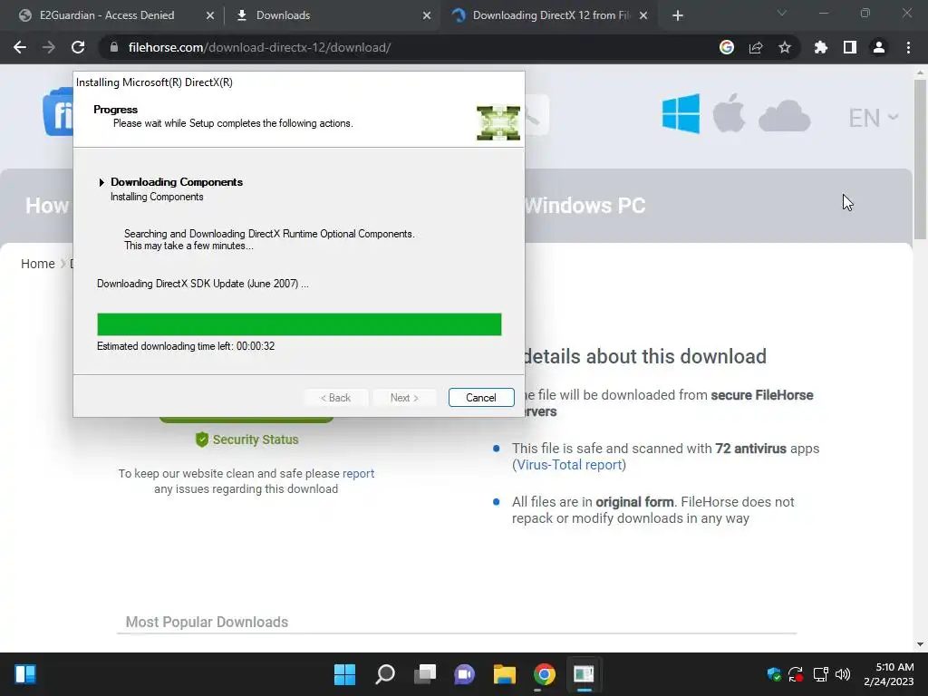Open the Virus-Total report link
Viewport: 928px width, 696px height.
pyautogui.click(x=569, y=465)
